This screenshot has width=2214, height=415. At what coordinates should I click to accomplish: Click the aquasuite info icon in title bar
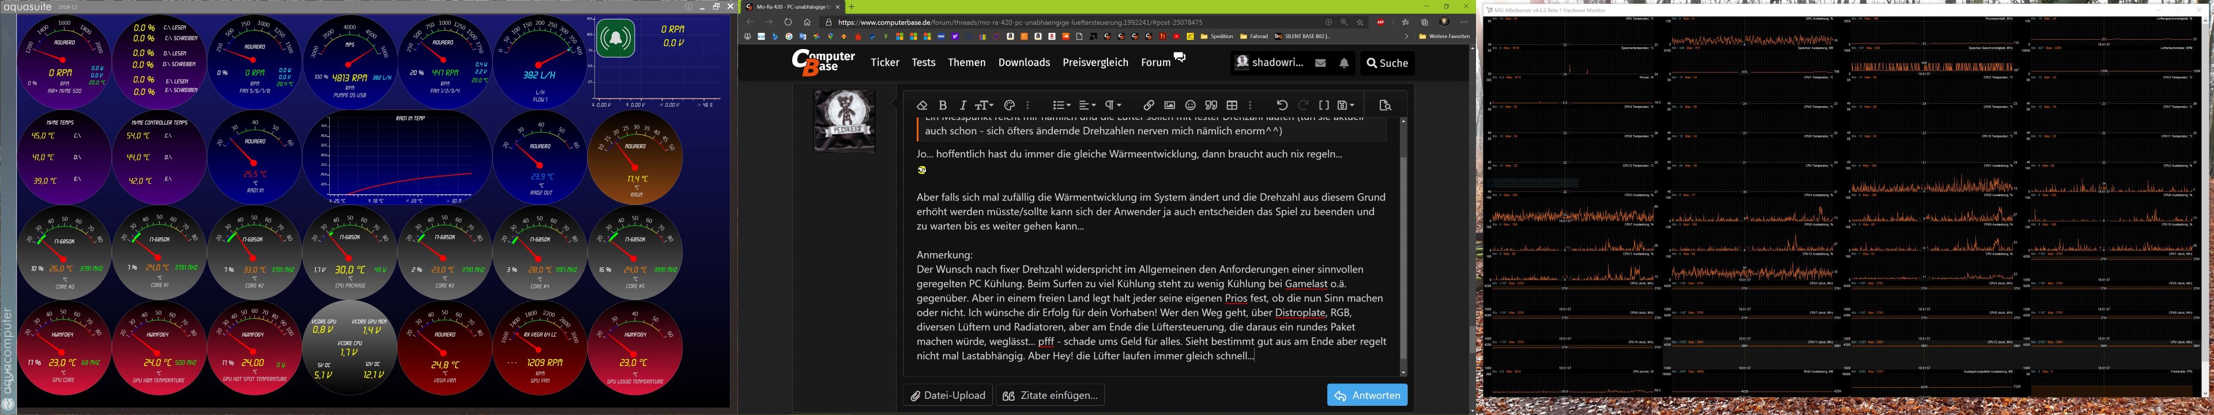point(688,7)
